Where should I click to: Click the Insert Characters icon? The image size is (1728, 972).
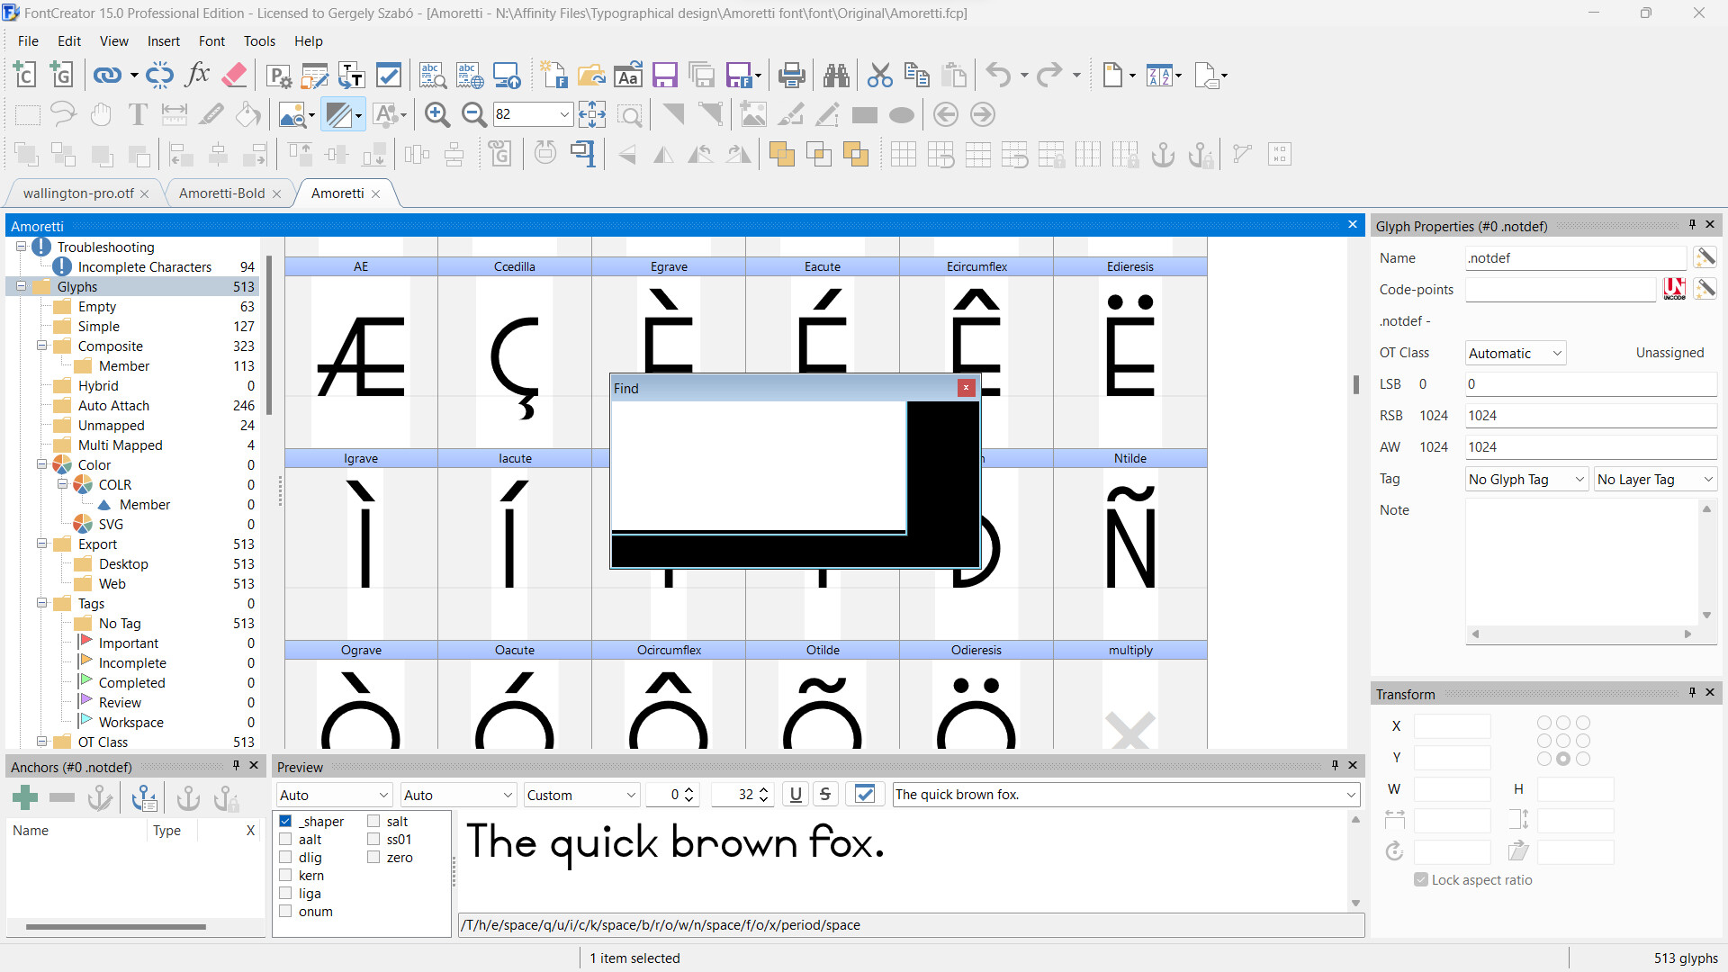pos(25,75)
